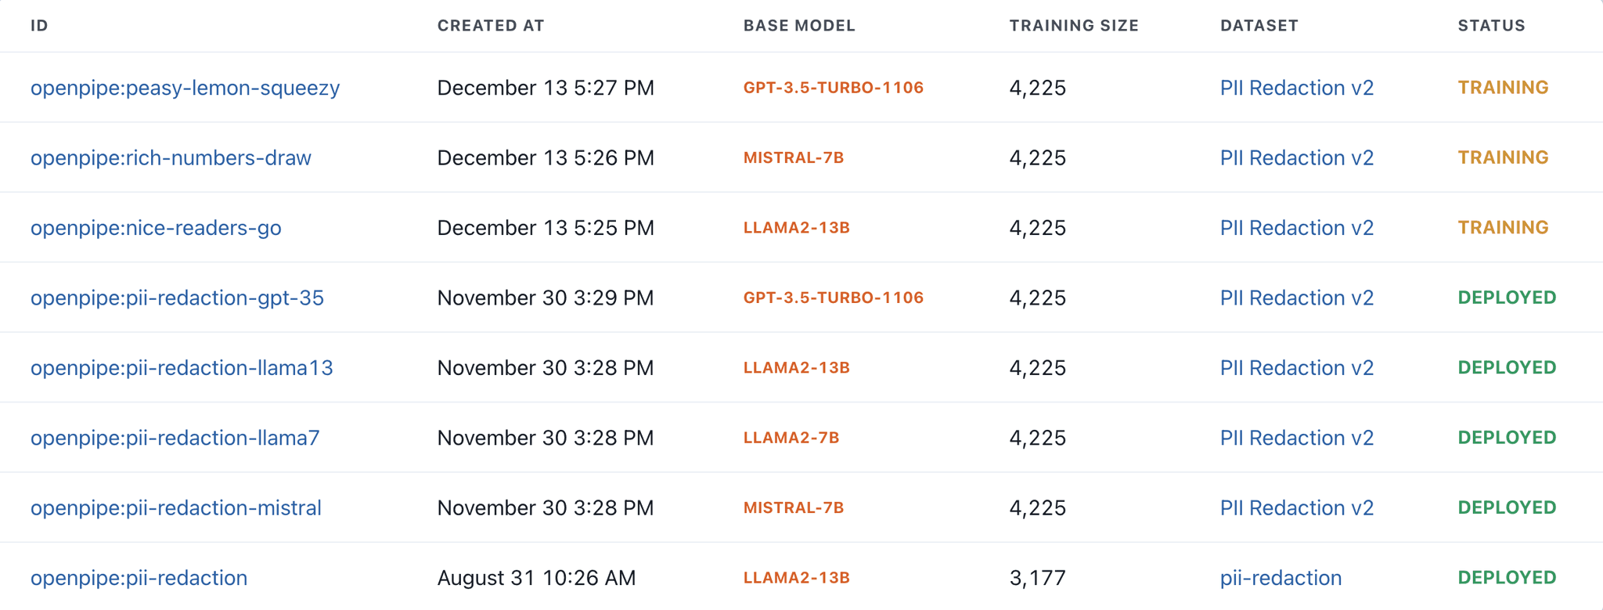
Task: Open the openpipe:pii-redaction model
Action: pyautogui.click(x=139, y=577)
